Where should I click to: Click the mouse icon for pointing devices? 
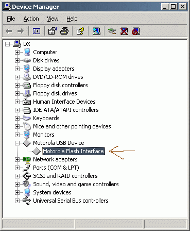coord(27,126)
